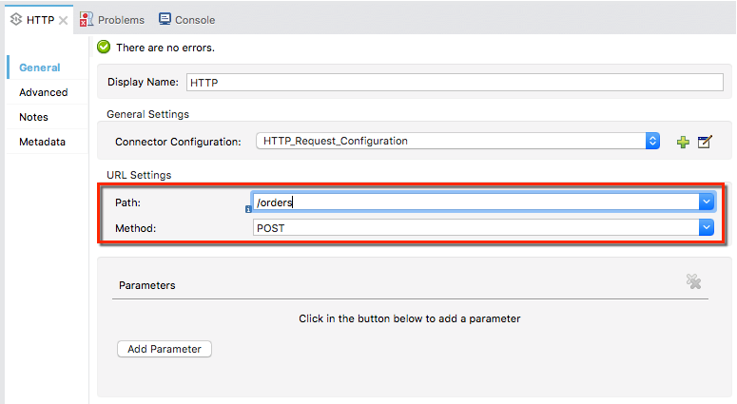Select the General section in sidebar
Image resolution: width=737 pixels, height=404 pixels.
point(40,67)
